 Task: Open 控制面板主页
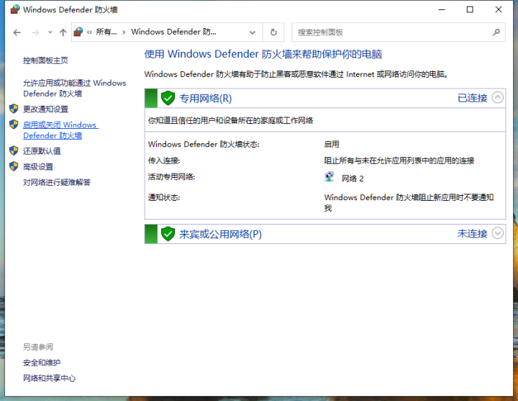(45, 60)
